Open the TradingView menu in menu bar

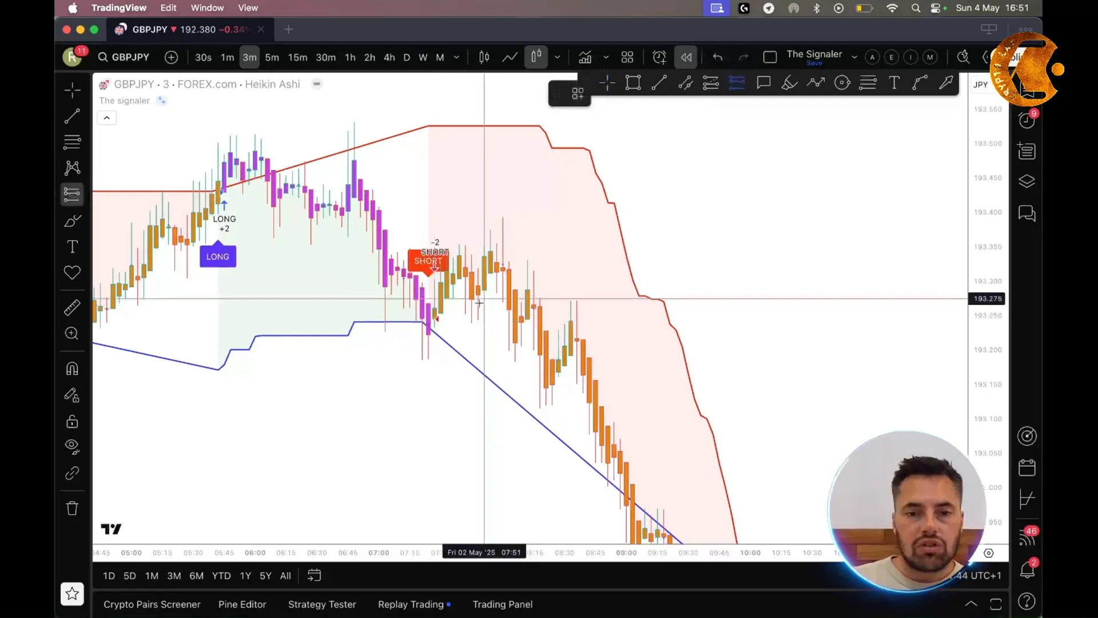coord(119,8)
